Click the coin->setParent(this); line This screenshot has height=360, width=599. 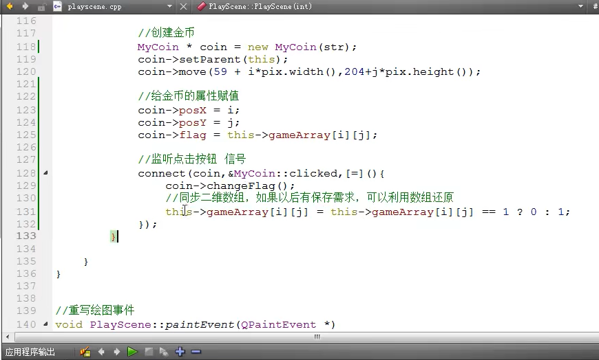point(213,60)
